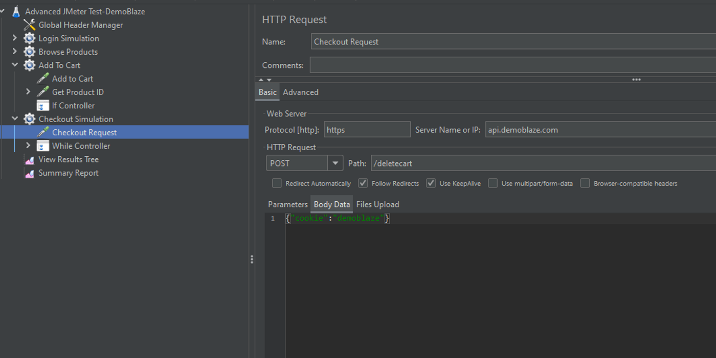This screenshot has width=716, height=358.
Task: Click the Login Simulation gear icon
Action: [30, 38]
